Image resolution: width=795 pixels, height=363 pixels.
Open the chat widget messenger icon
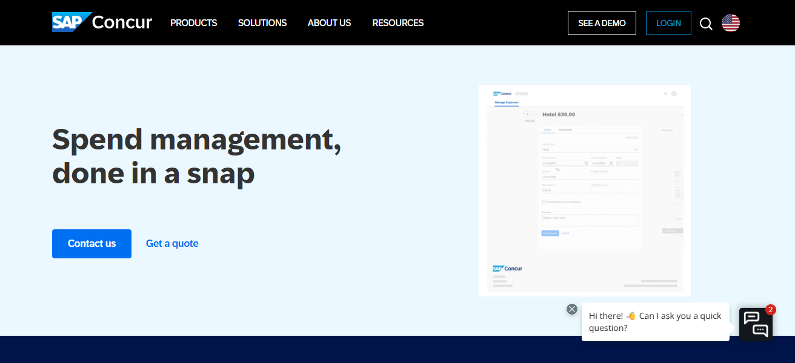(756, 324)
